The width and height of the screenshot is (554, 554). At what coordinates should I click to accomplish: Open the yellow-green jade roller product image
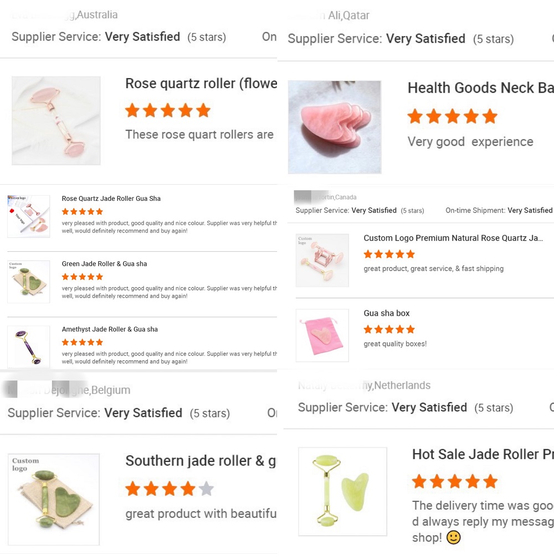[x=342, y=491]
